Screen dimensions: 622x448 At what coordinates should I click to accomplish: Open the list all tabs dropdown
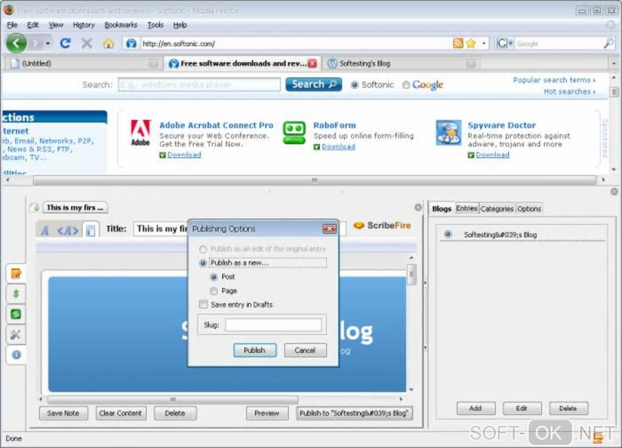point(613,63)
